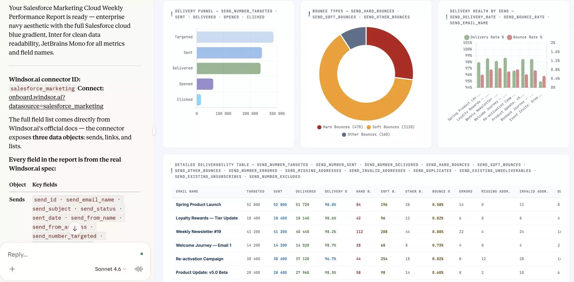
Task: Click the send_from_name field tag
Action: 93,218
